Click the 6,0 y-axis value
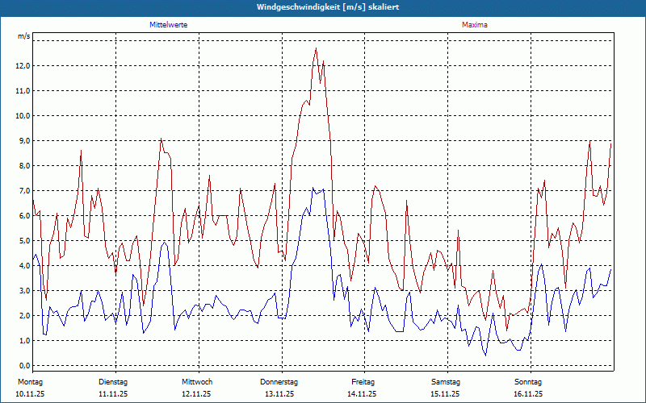 [25, 216]
